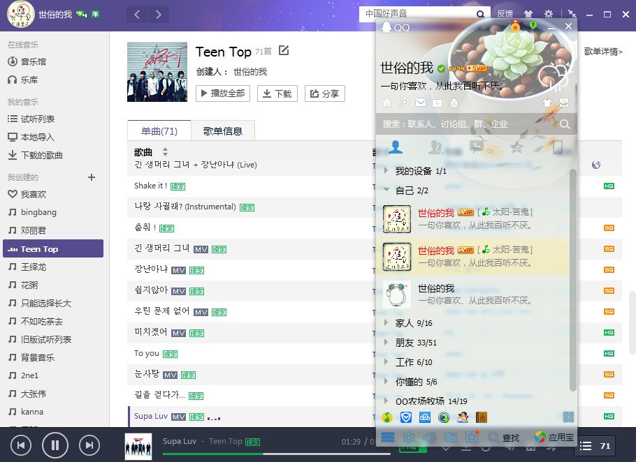
Task: Click 播放全部 button
Action: (223, 94)
